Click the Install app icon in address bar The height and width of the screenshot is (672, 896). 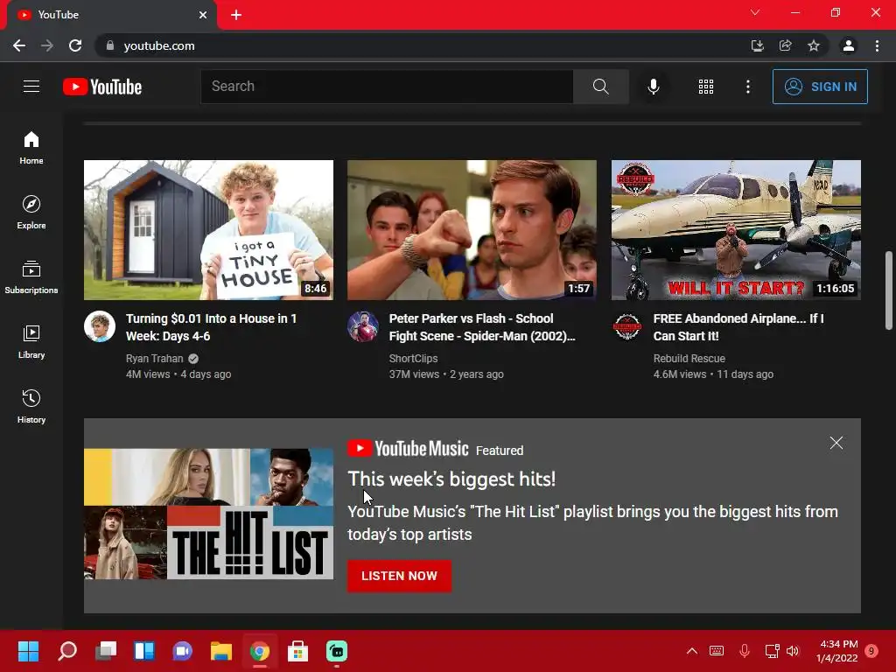tap(757, 45)
